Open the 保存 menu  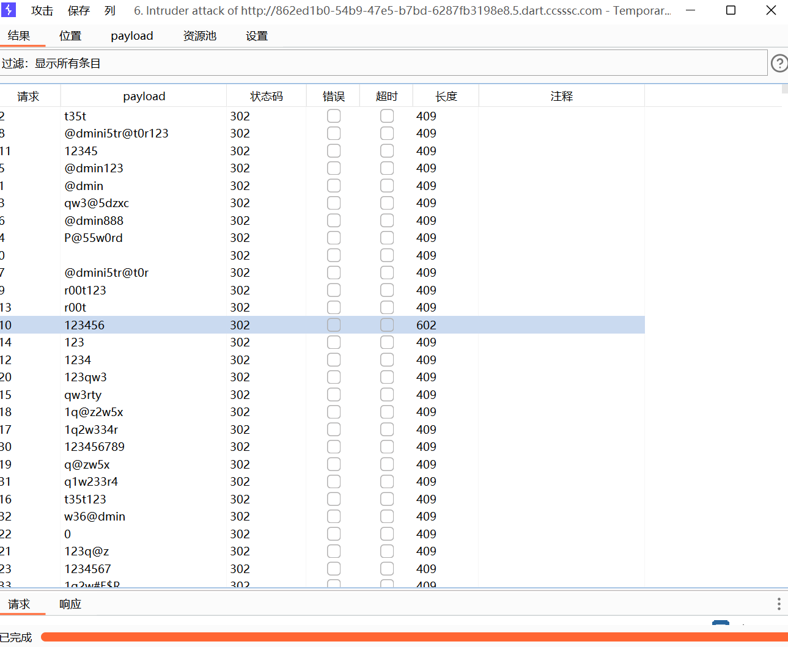[78, 11]
